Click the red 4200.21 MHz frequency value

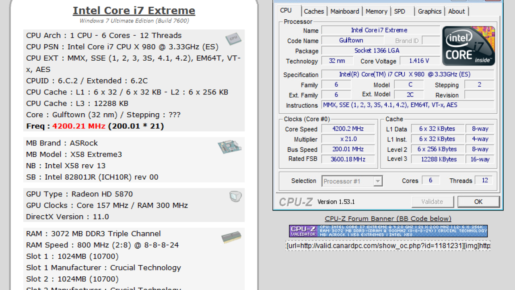(79, 126)
